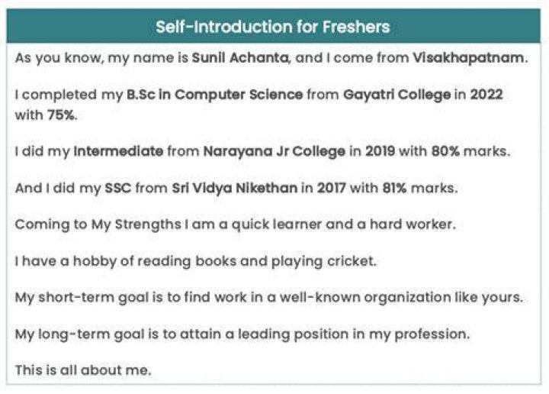Click the bold text B.Sc in Computer Science
The height and width of the screenshot is (394, 549).
point(214,94)
